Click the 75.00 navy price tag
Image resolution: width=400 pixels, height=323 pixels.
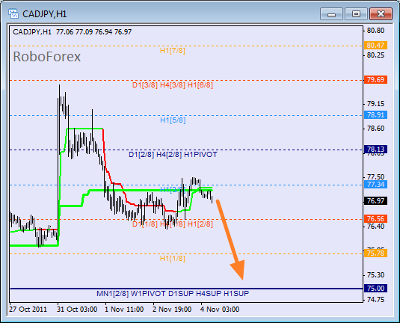375,289
